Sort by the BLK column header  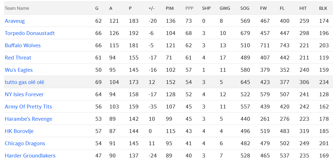pos(323,8)
